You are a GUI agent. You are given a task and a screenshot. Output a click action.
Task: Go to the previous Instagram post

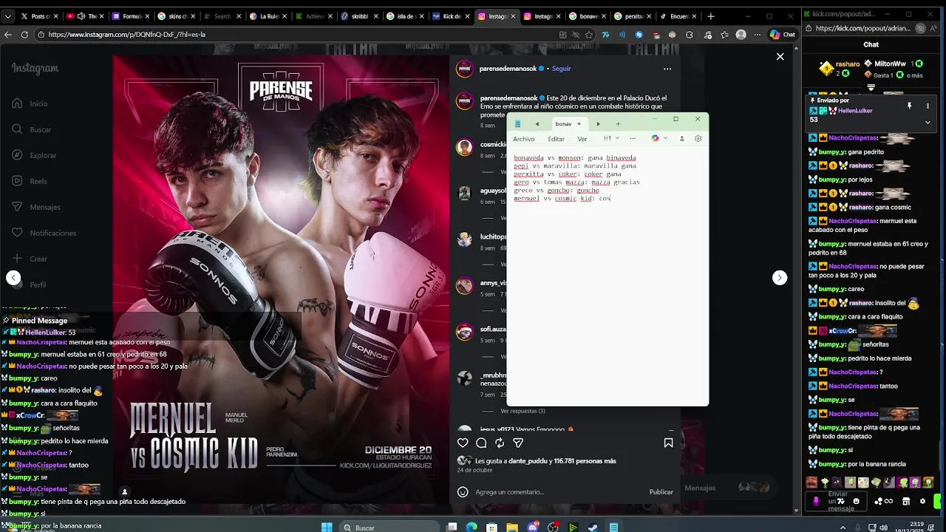tap(13, 278)
